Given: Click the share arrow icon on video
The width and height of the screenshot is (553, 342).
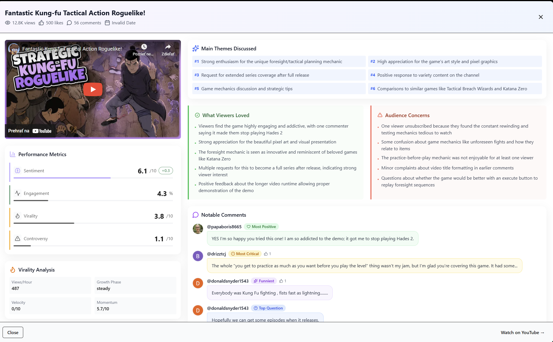Looking at the screenshot, I should pyautogui.click(x=168, y=47).
